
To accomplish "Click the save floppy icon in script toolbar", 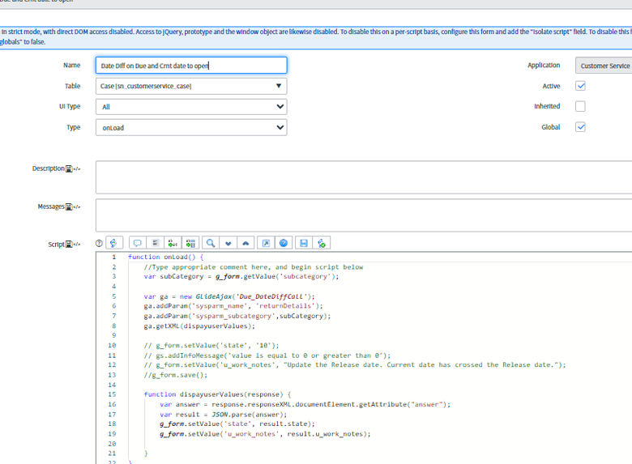I will click(x=304, y=243).
